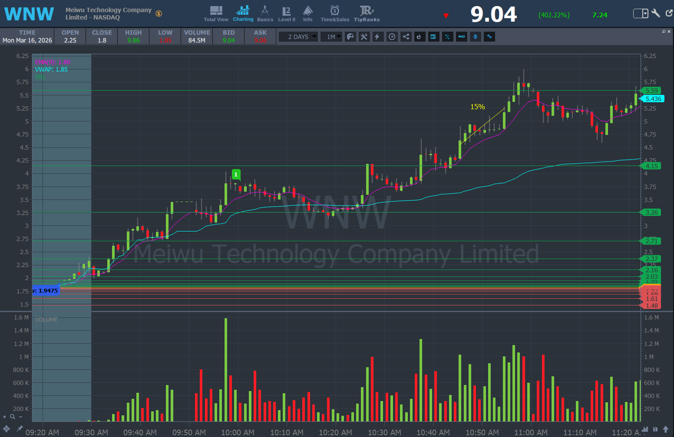Click the pin icon at chart bottom-left
674x437 pixels.
[x=20, y=429]
